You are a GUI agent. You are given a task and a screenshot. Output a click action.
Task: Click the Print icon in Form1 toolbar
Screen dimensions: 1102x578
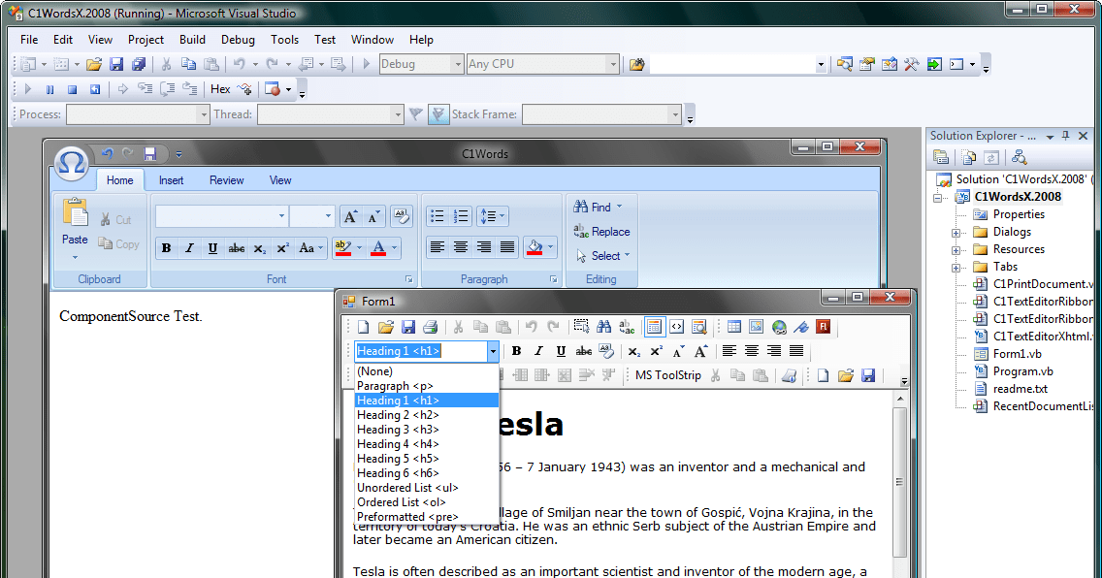click(x=429, y=327)
